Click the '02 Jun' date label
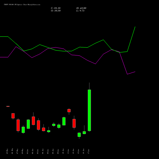Image resolution: width=159 pixels, height=159 pixels. point(33,151)
